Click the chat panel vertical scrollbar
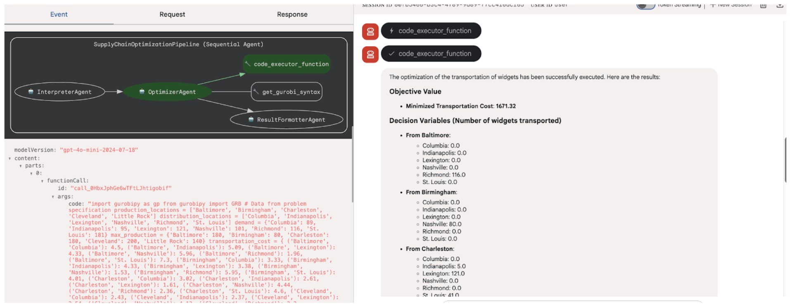This screenshot has width=792, height=306. [785, 160]
